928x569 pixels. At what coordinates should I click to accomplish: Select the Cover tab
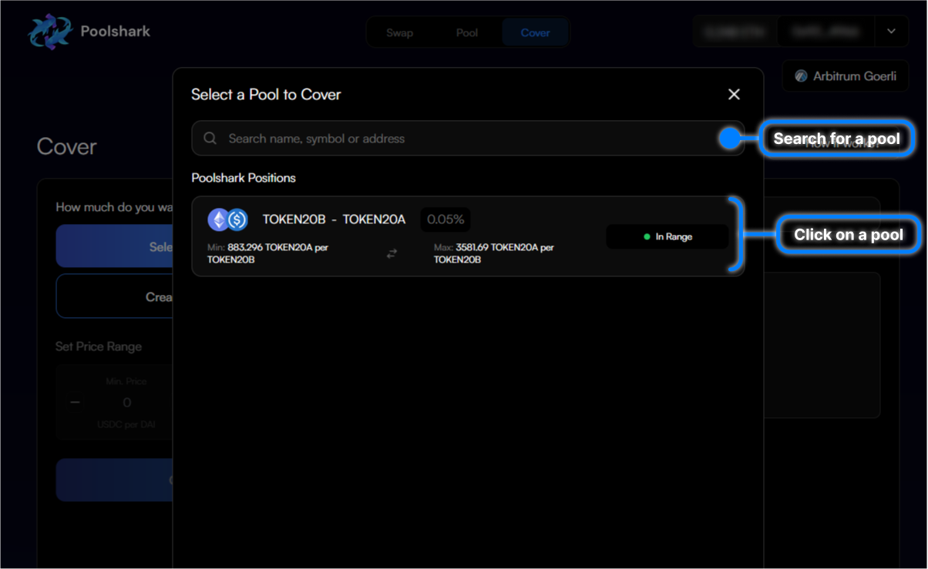[x=535, y=33]
